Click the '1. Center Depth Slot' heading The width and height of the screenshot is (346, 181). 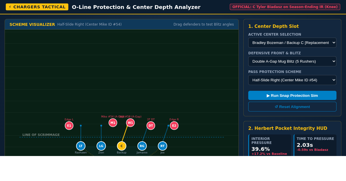[273, 26]
